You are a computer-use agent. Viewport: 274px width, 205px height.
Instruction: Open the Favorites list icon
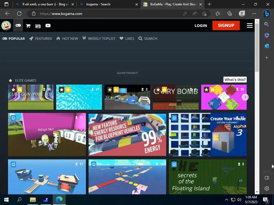tap(218, 14)
